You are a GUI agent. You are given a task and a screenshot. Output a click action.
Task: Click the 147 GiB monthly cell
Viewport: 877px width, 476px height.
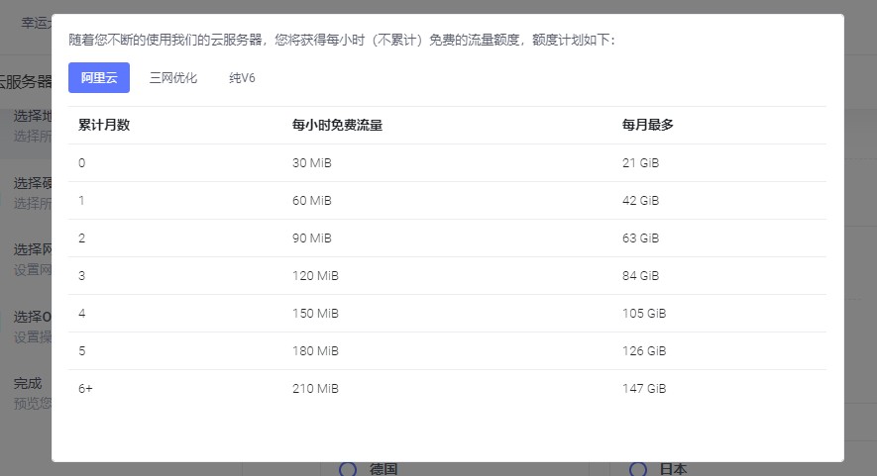(x=644, y=389)
